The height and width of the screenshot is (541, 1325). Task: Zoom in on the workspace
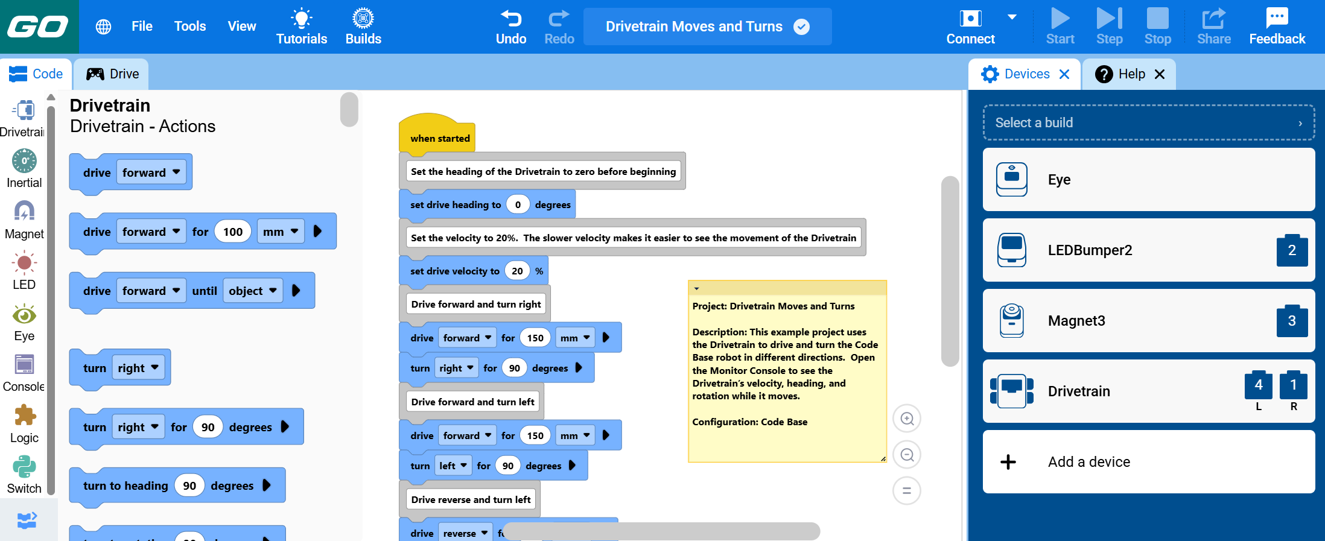click(x=907, y=419)
